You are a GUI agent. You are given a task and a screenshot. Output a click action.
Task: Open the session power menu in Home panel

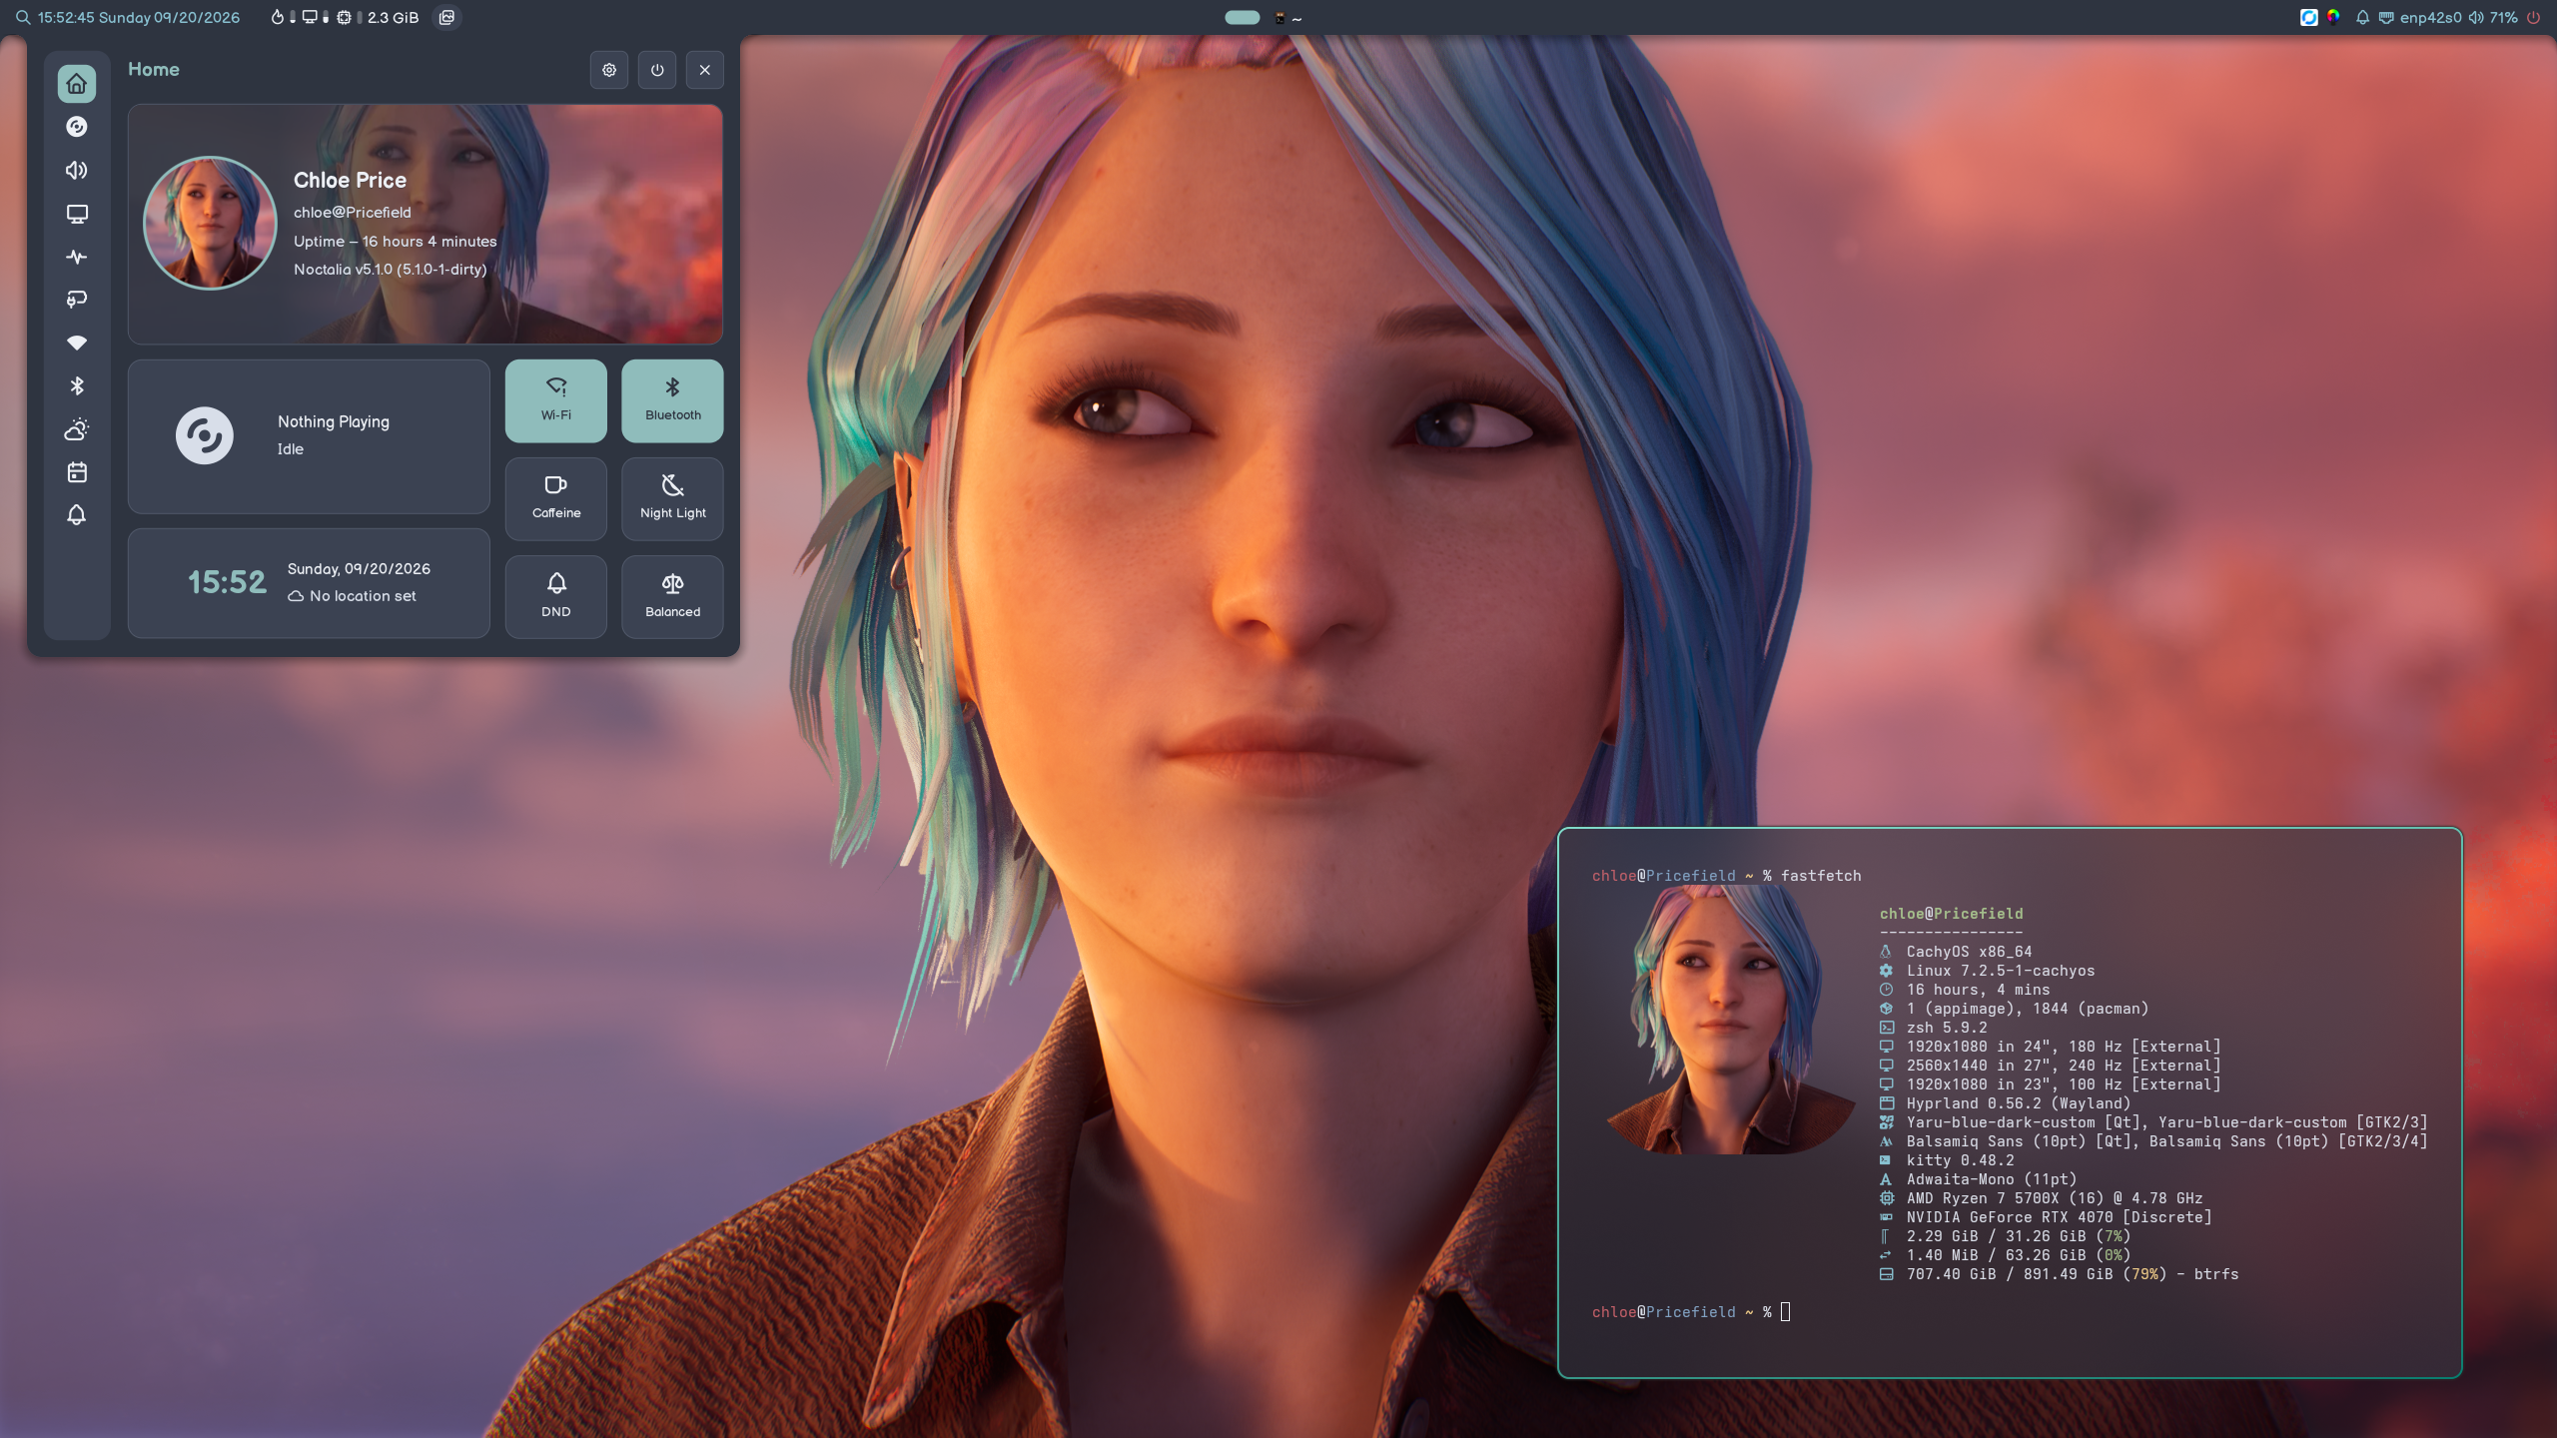click(x=657, y=70)
